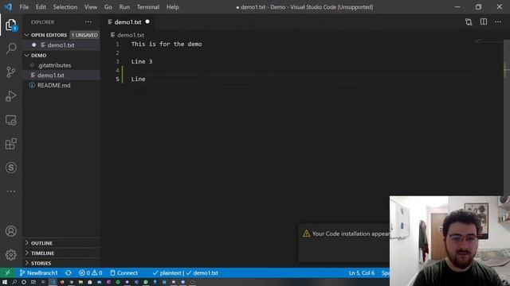Viewport: 510px width, 286px height.
Task: Click the editor minimap
Action: tap(488, 41)
